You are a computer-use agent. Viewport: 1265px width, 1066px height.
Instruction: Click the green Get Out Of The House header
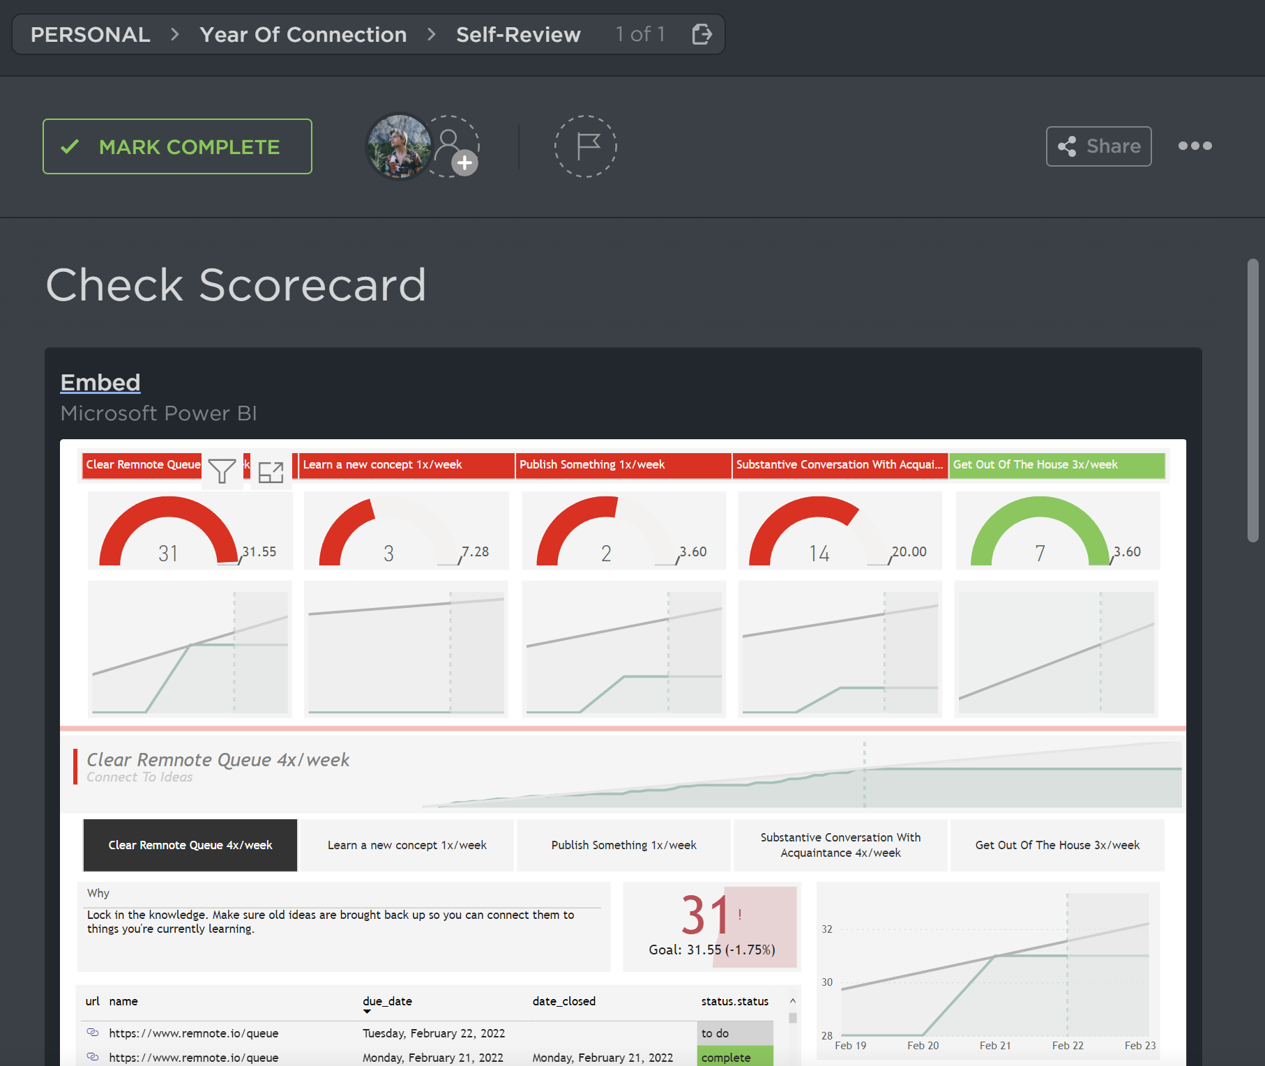(1056, 465)
